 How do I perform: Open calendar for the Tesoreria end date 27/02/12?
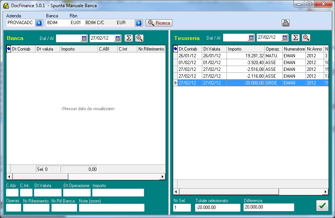click(285, 38)
